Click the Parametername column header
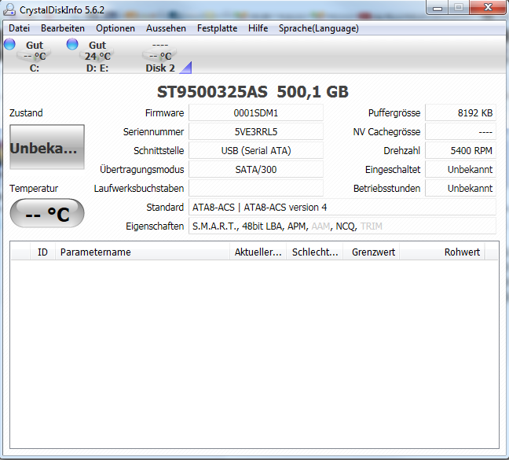The width and height of the screenshot is (509, 460). pyautogui.click(x=142, y=252)
